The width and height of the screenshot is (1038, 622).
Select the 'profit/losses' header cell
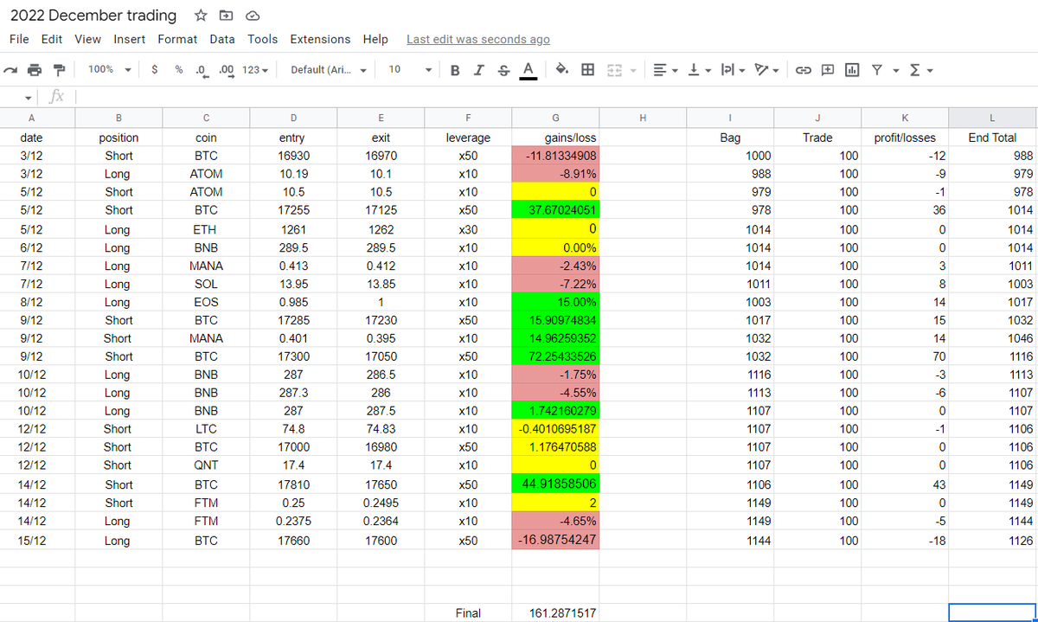point(905,137)
